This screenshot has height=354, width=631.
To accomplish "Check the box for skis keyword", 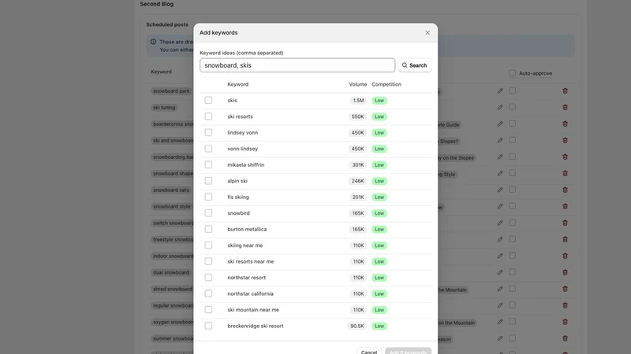I will (208, 101).
